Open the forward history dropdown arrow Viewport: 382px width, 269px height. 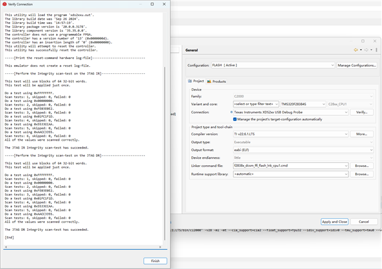(x=371, y=50)
